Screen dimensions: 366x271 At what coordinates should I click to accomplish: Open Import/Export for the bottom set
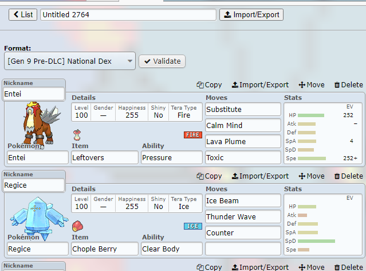click(260, 267)
